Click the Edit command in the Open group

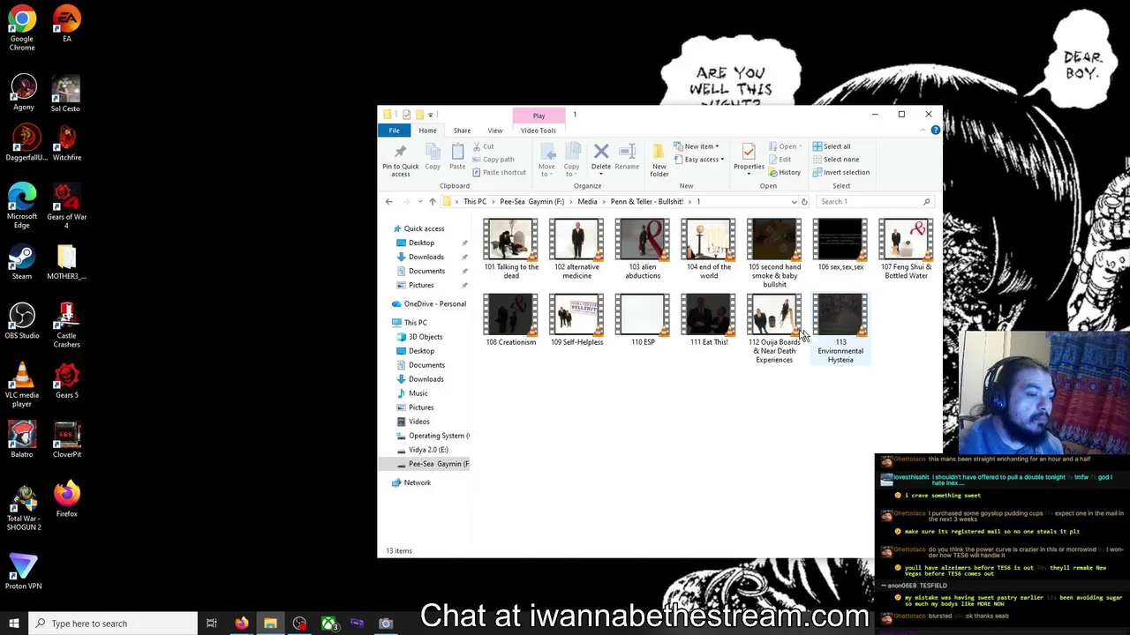(x=780, y=160)
